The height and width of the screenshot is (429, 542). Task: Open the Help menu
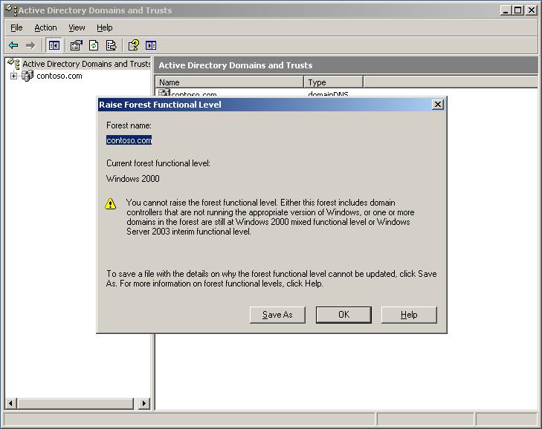[x=104, y=27]
